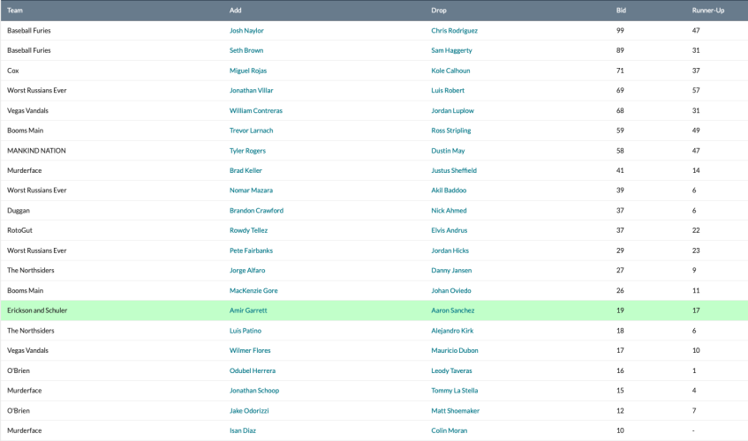Select the Trevor Larnach link

(x=251, y=131)
